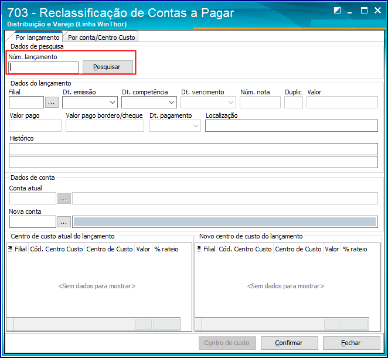Expand the Dt. pagamento date dropdown
Screen dimensions: 388x358
coord(196,126)
